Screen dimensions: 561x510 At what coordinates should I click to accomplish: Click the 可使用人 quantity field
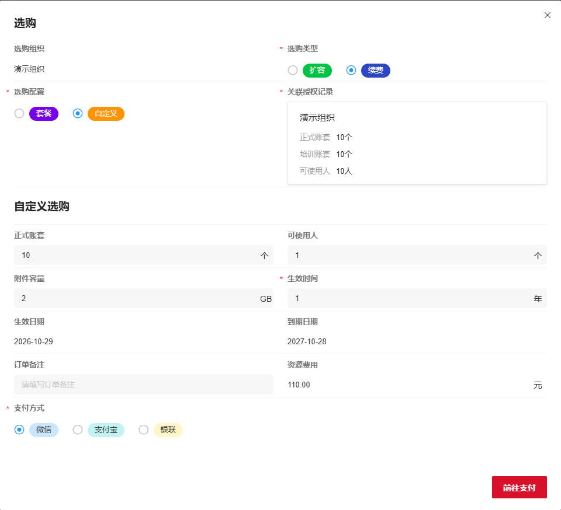click(417, 255)
